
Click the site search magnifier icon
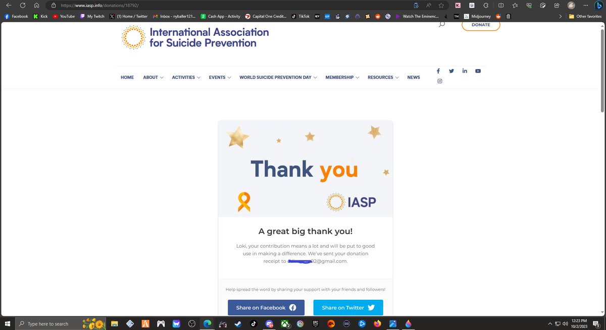441,23
